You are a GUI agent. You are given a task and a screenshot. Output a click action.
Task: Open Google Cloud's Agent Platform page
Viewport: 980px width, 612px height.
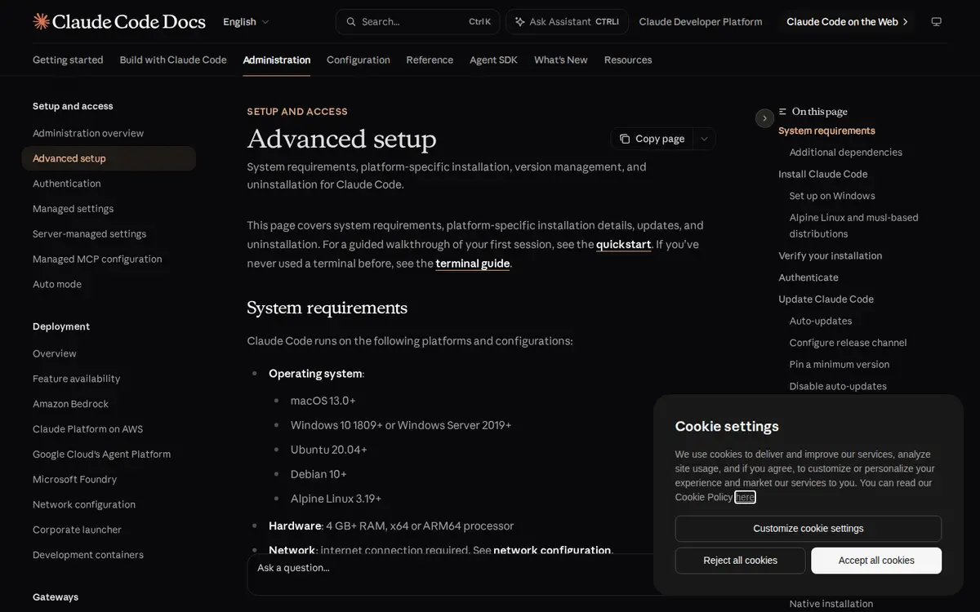[x=102, y=455]
